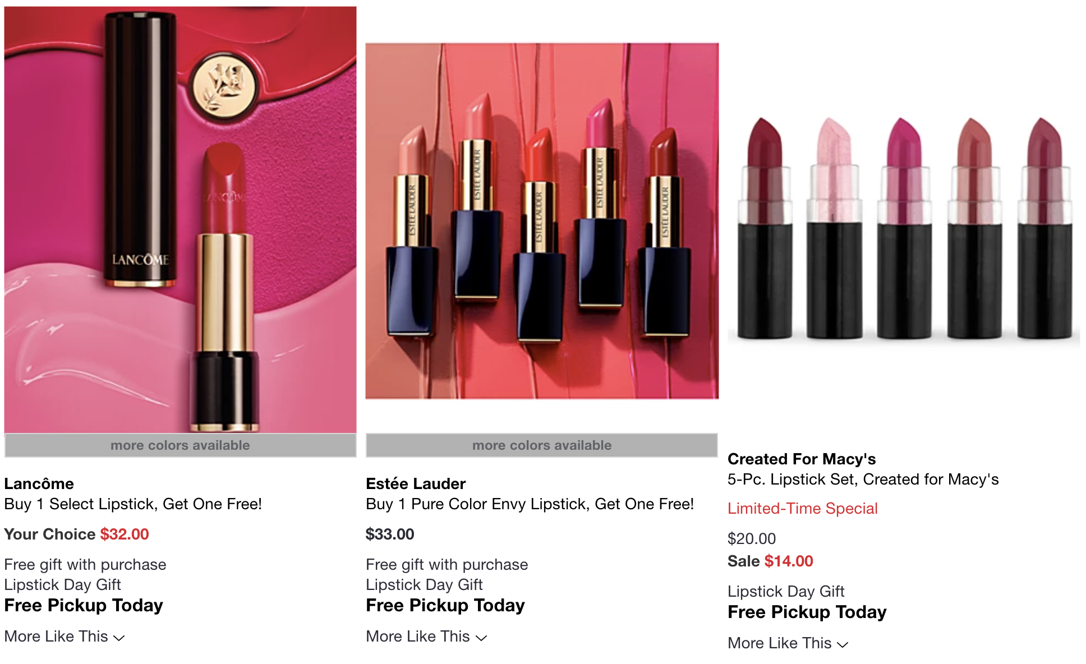Expand More Like This under Estée Lauder
Screen dimensions: 1086x664
click(x=426, y=637)
